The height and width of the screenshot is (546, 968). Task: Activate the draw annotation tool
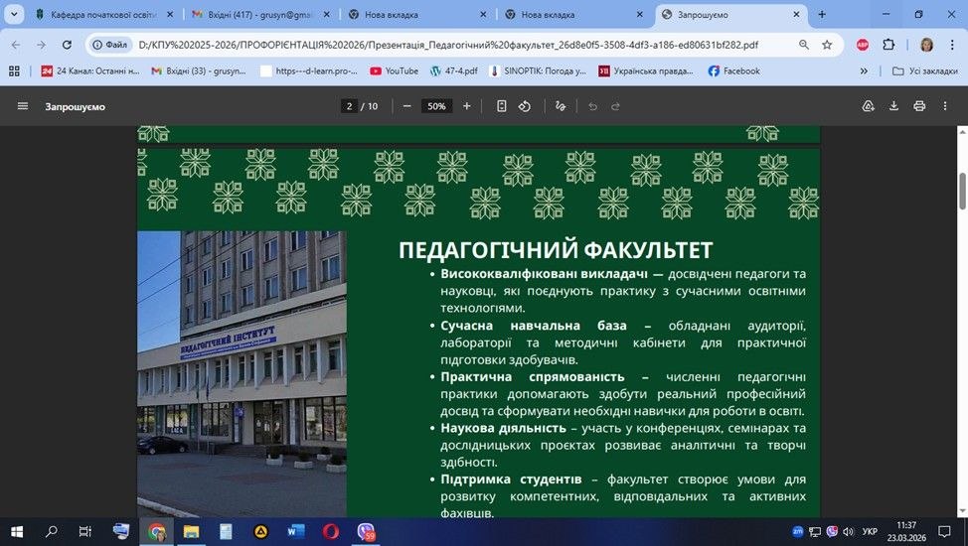tap(561, 106)
